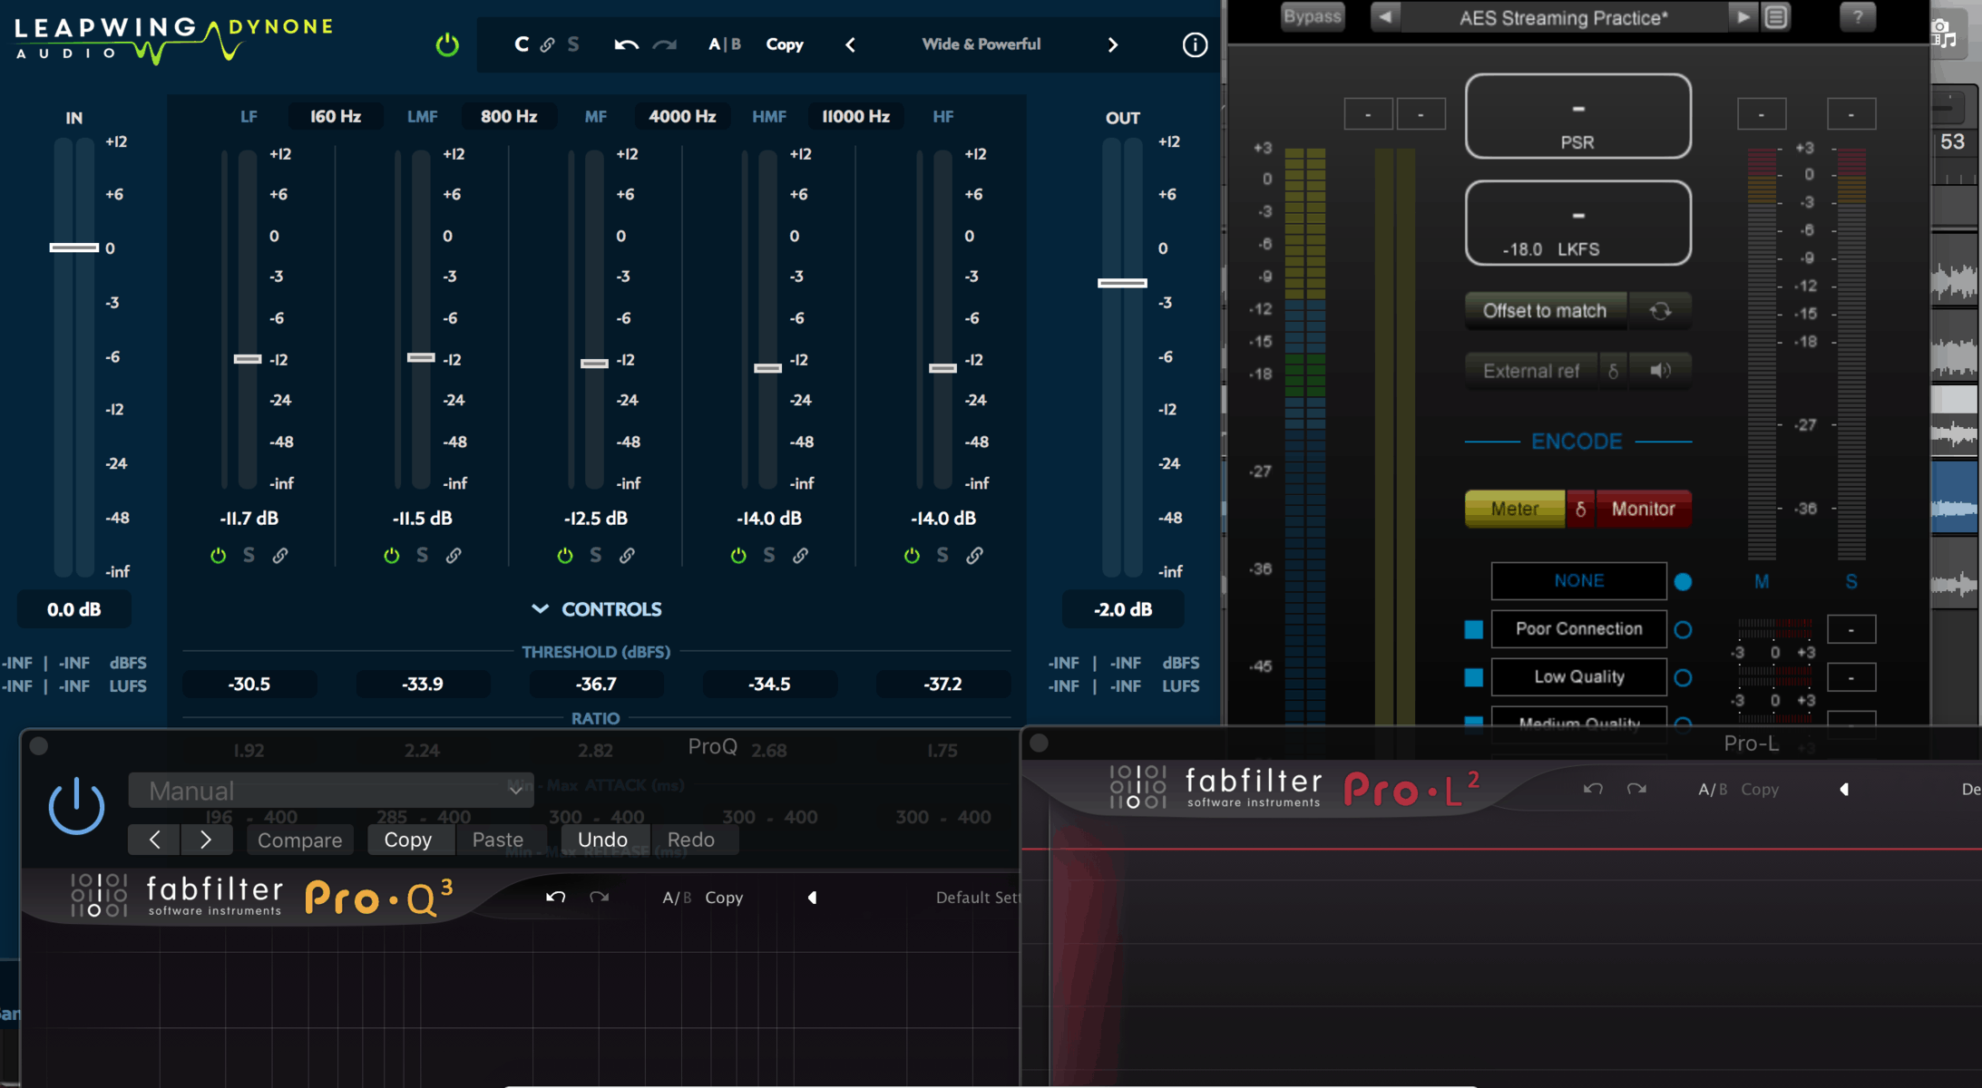Click the LF band link icon

280,555
